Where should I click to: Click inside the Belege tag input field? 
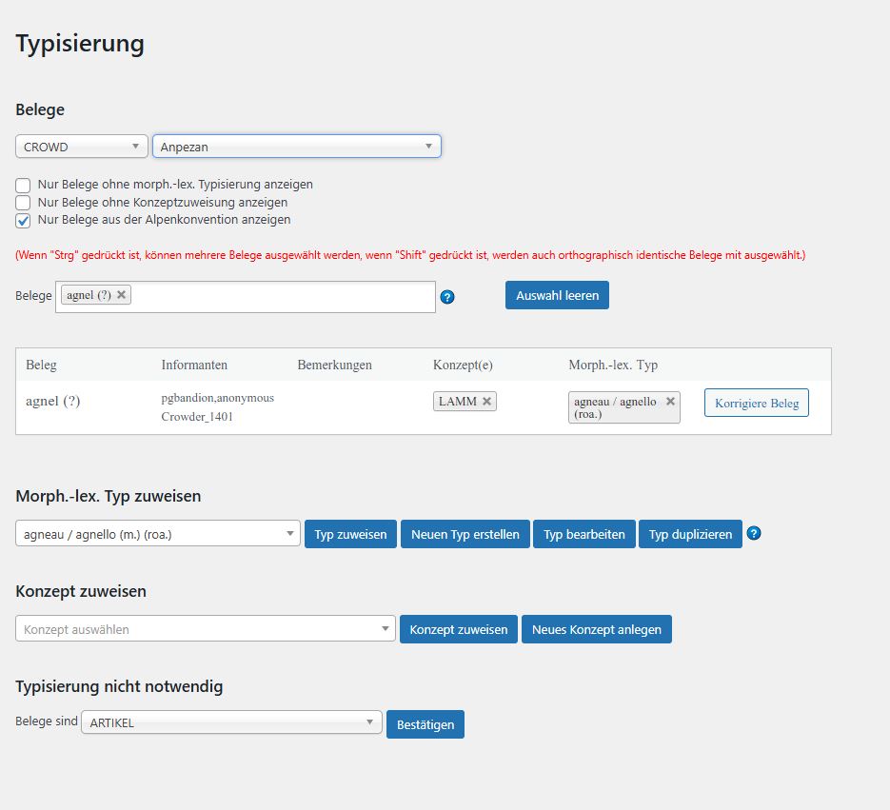(281, 296)
